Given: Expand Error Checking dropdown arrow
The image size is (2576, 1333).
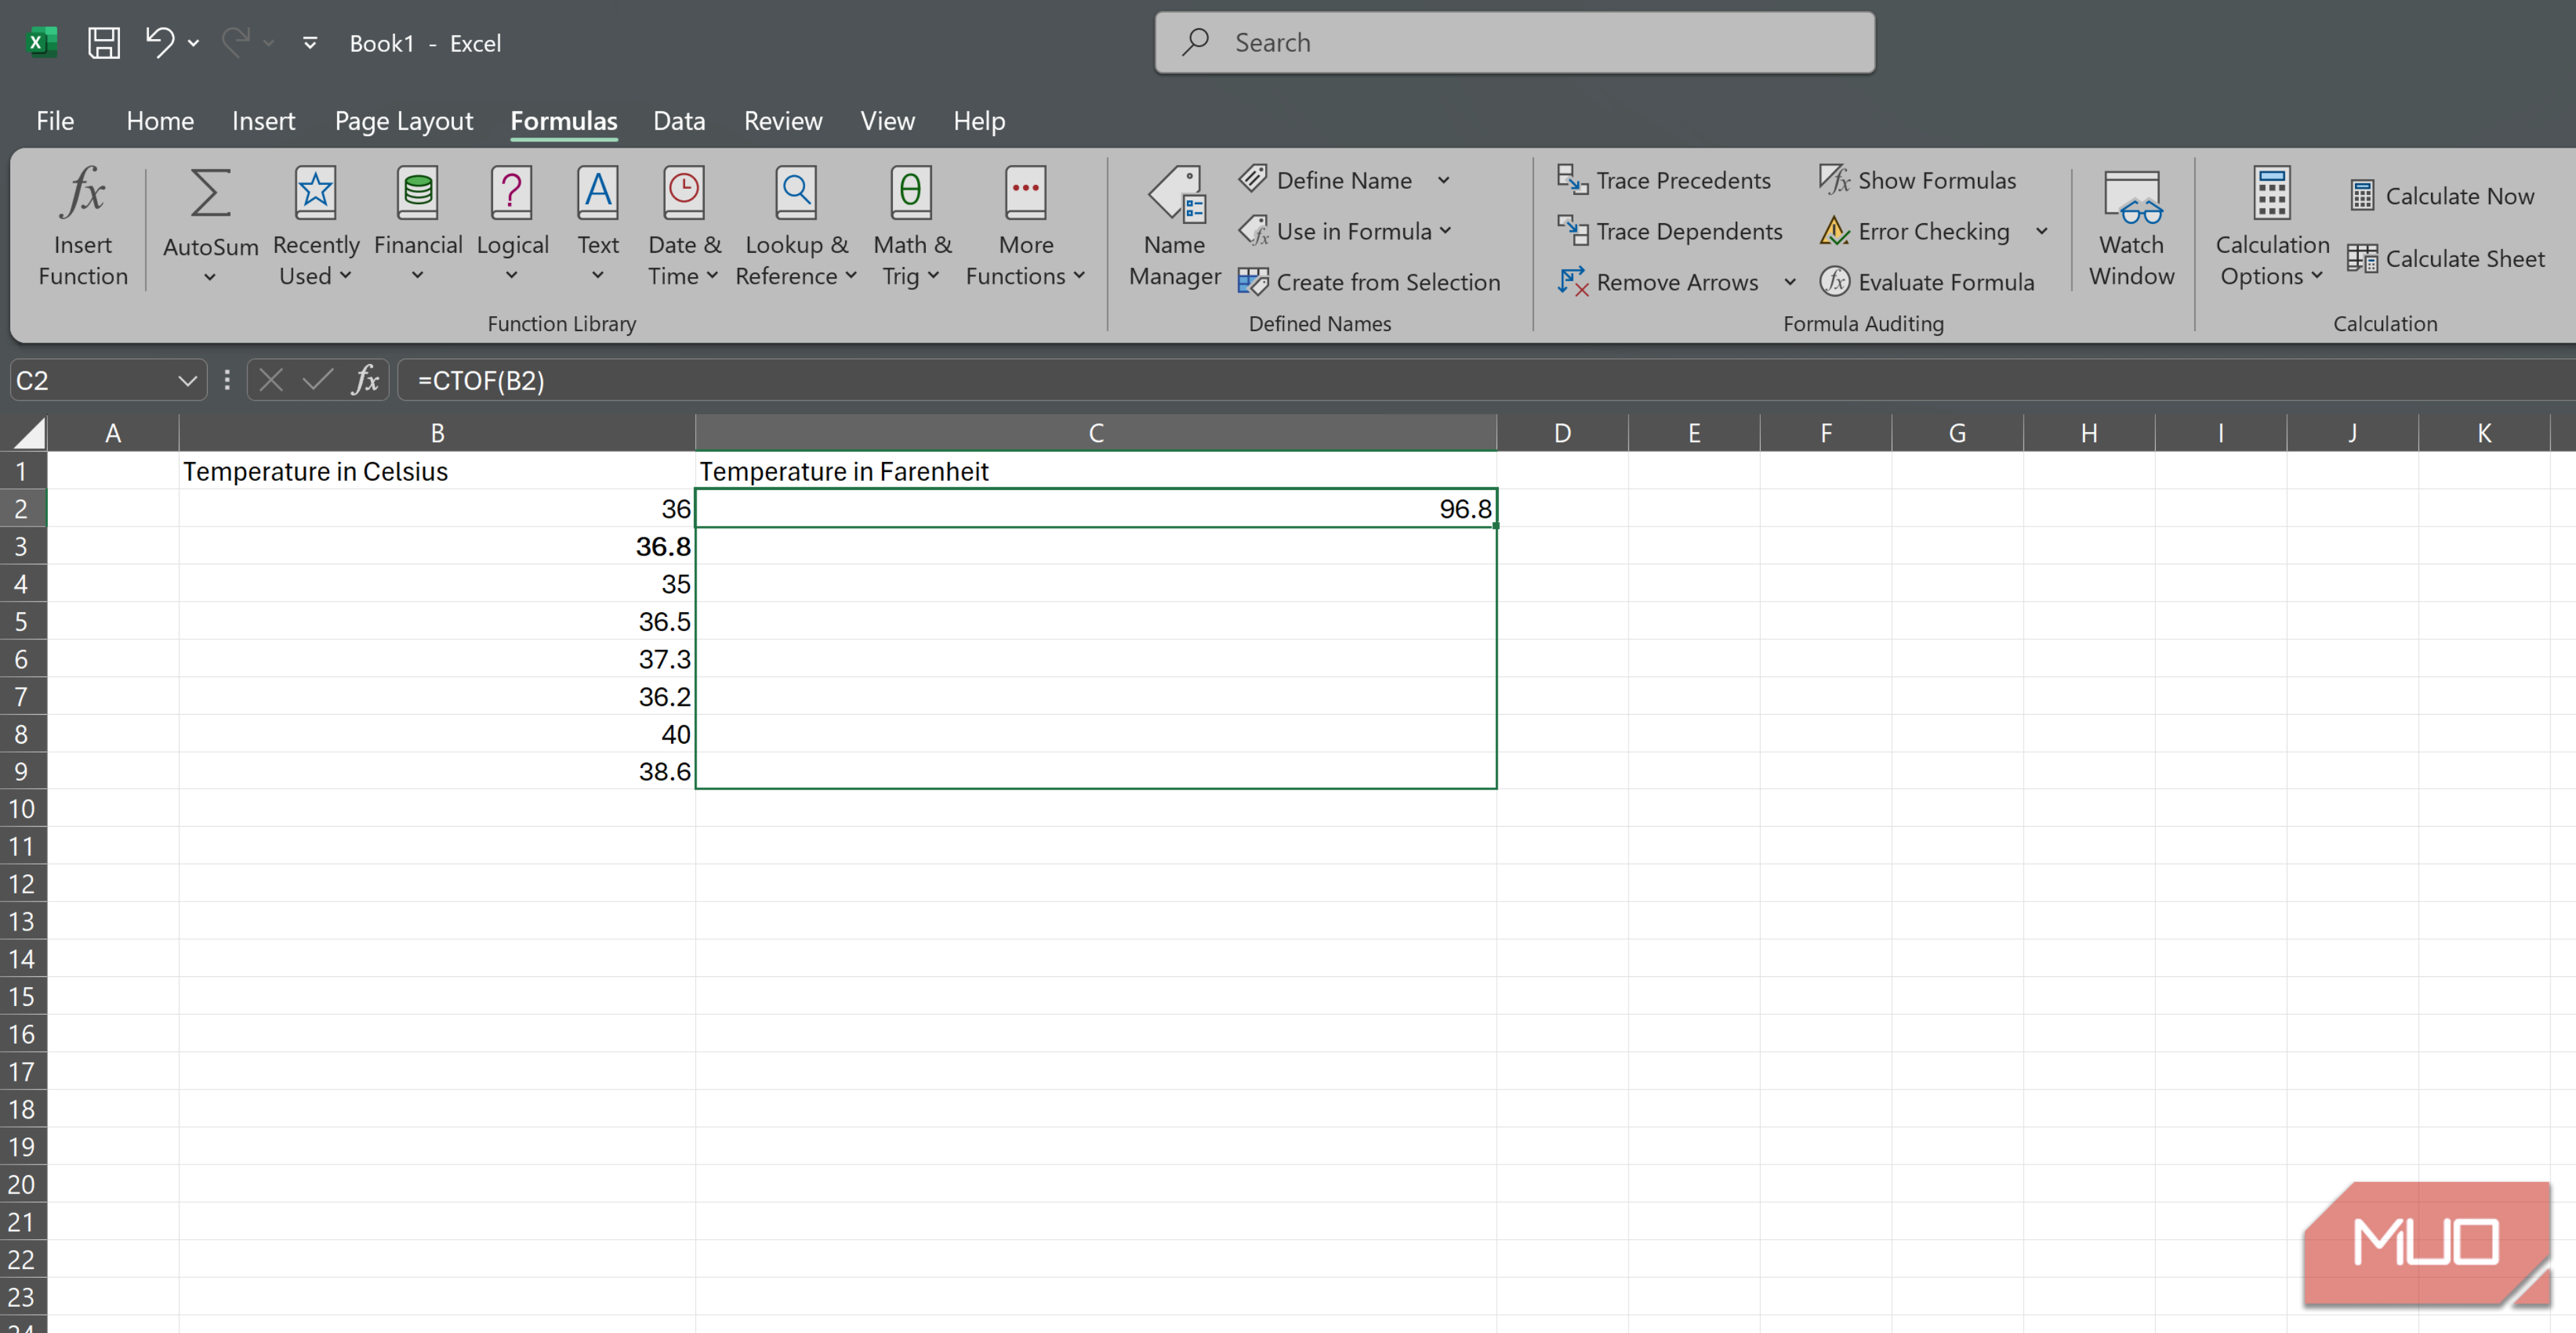Looking at the screenshot, I should (2041, 231).
